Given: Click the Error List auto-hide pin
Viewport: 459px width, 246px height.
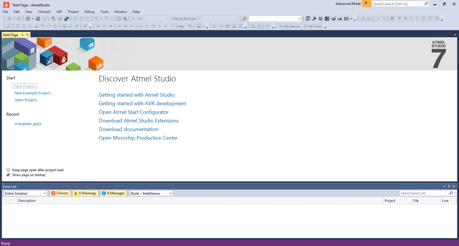Looking at the screenshot, I should click(449, 186).
